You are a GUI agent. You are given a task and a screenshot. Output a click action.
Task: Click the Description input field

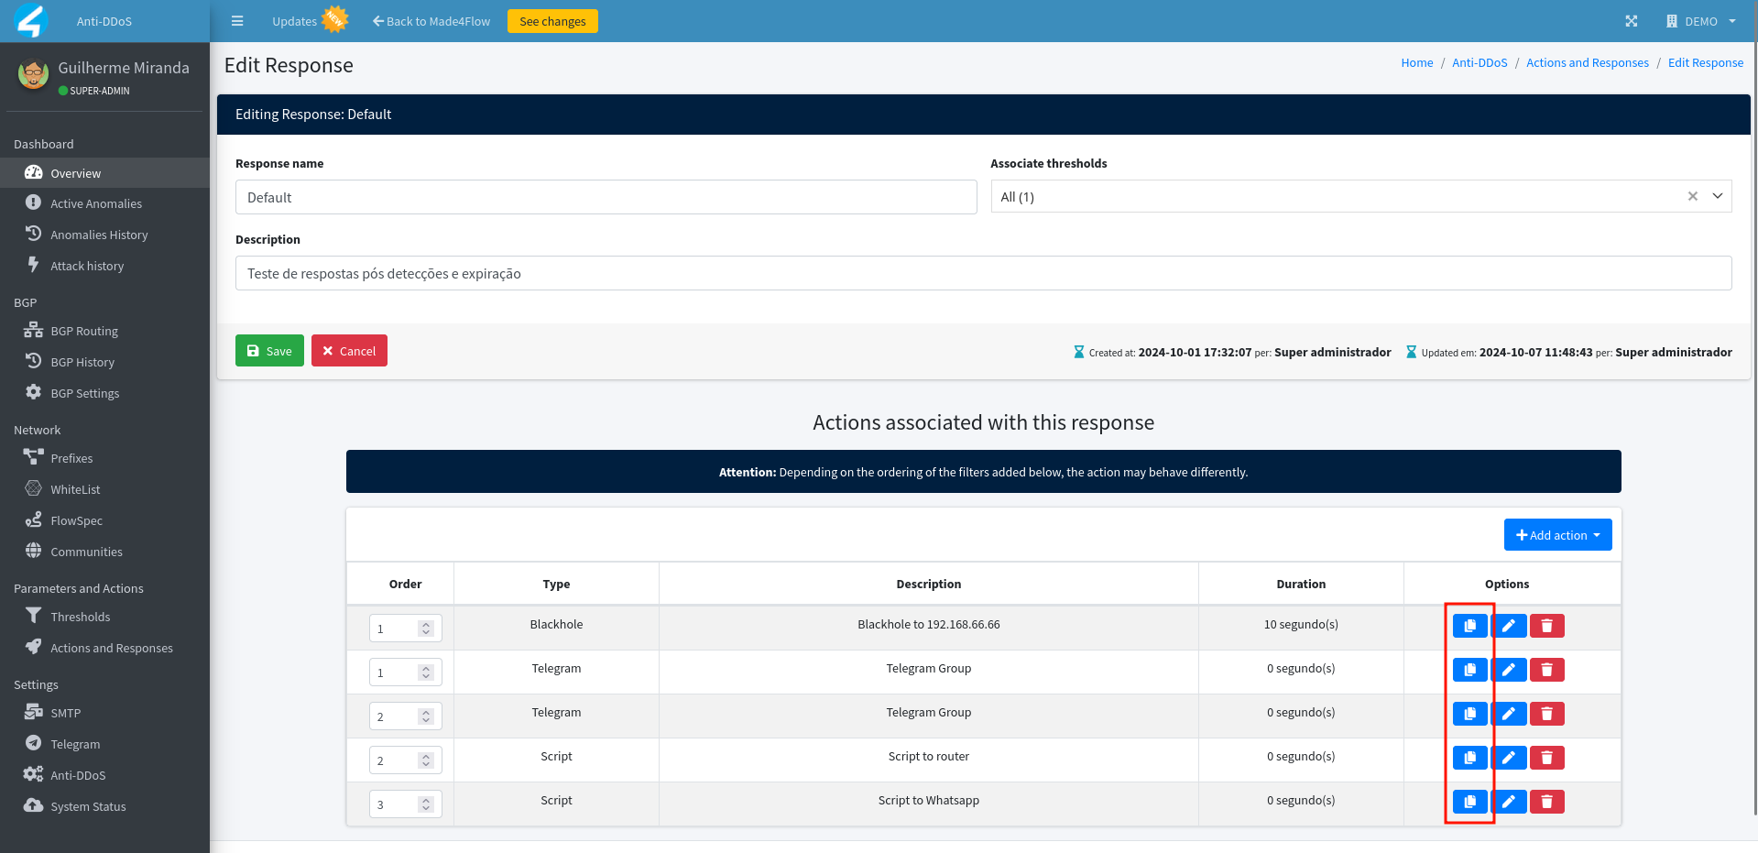coord(983,273)
